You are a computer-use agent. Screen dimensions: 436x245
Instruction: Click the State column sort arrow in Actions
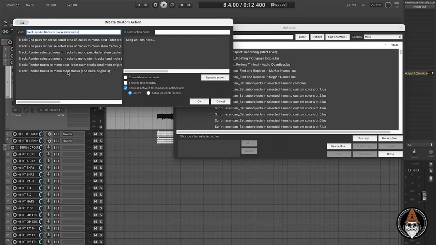(x=385, y=45)
